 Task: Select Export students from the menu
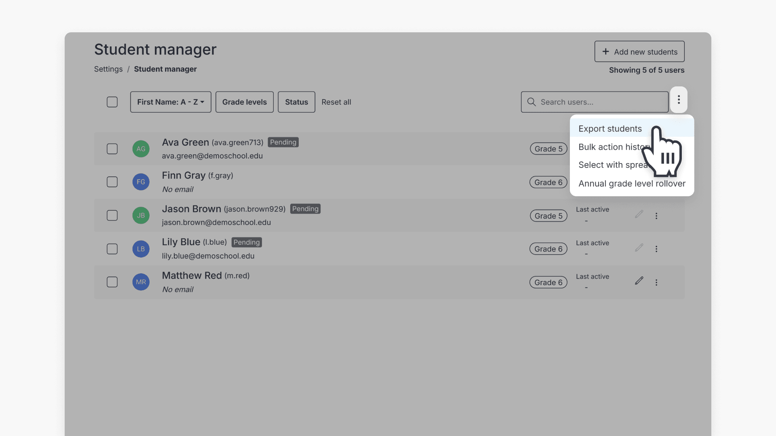610,128
